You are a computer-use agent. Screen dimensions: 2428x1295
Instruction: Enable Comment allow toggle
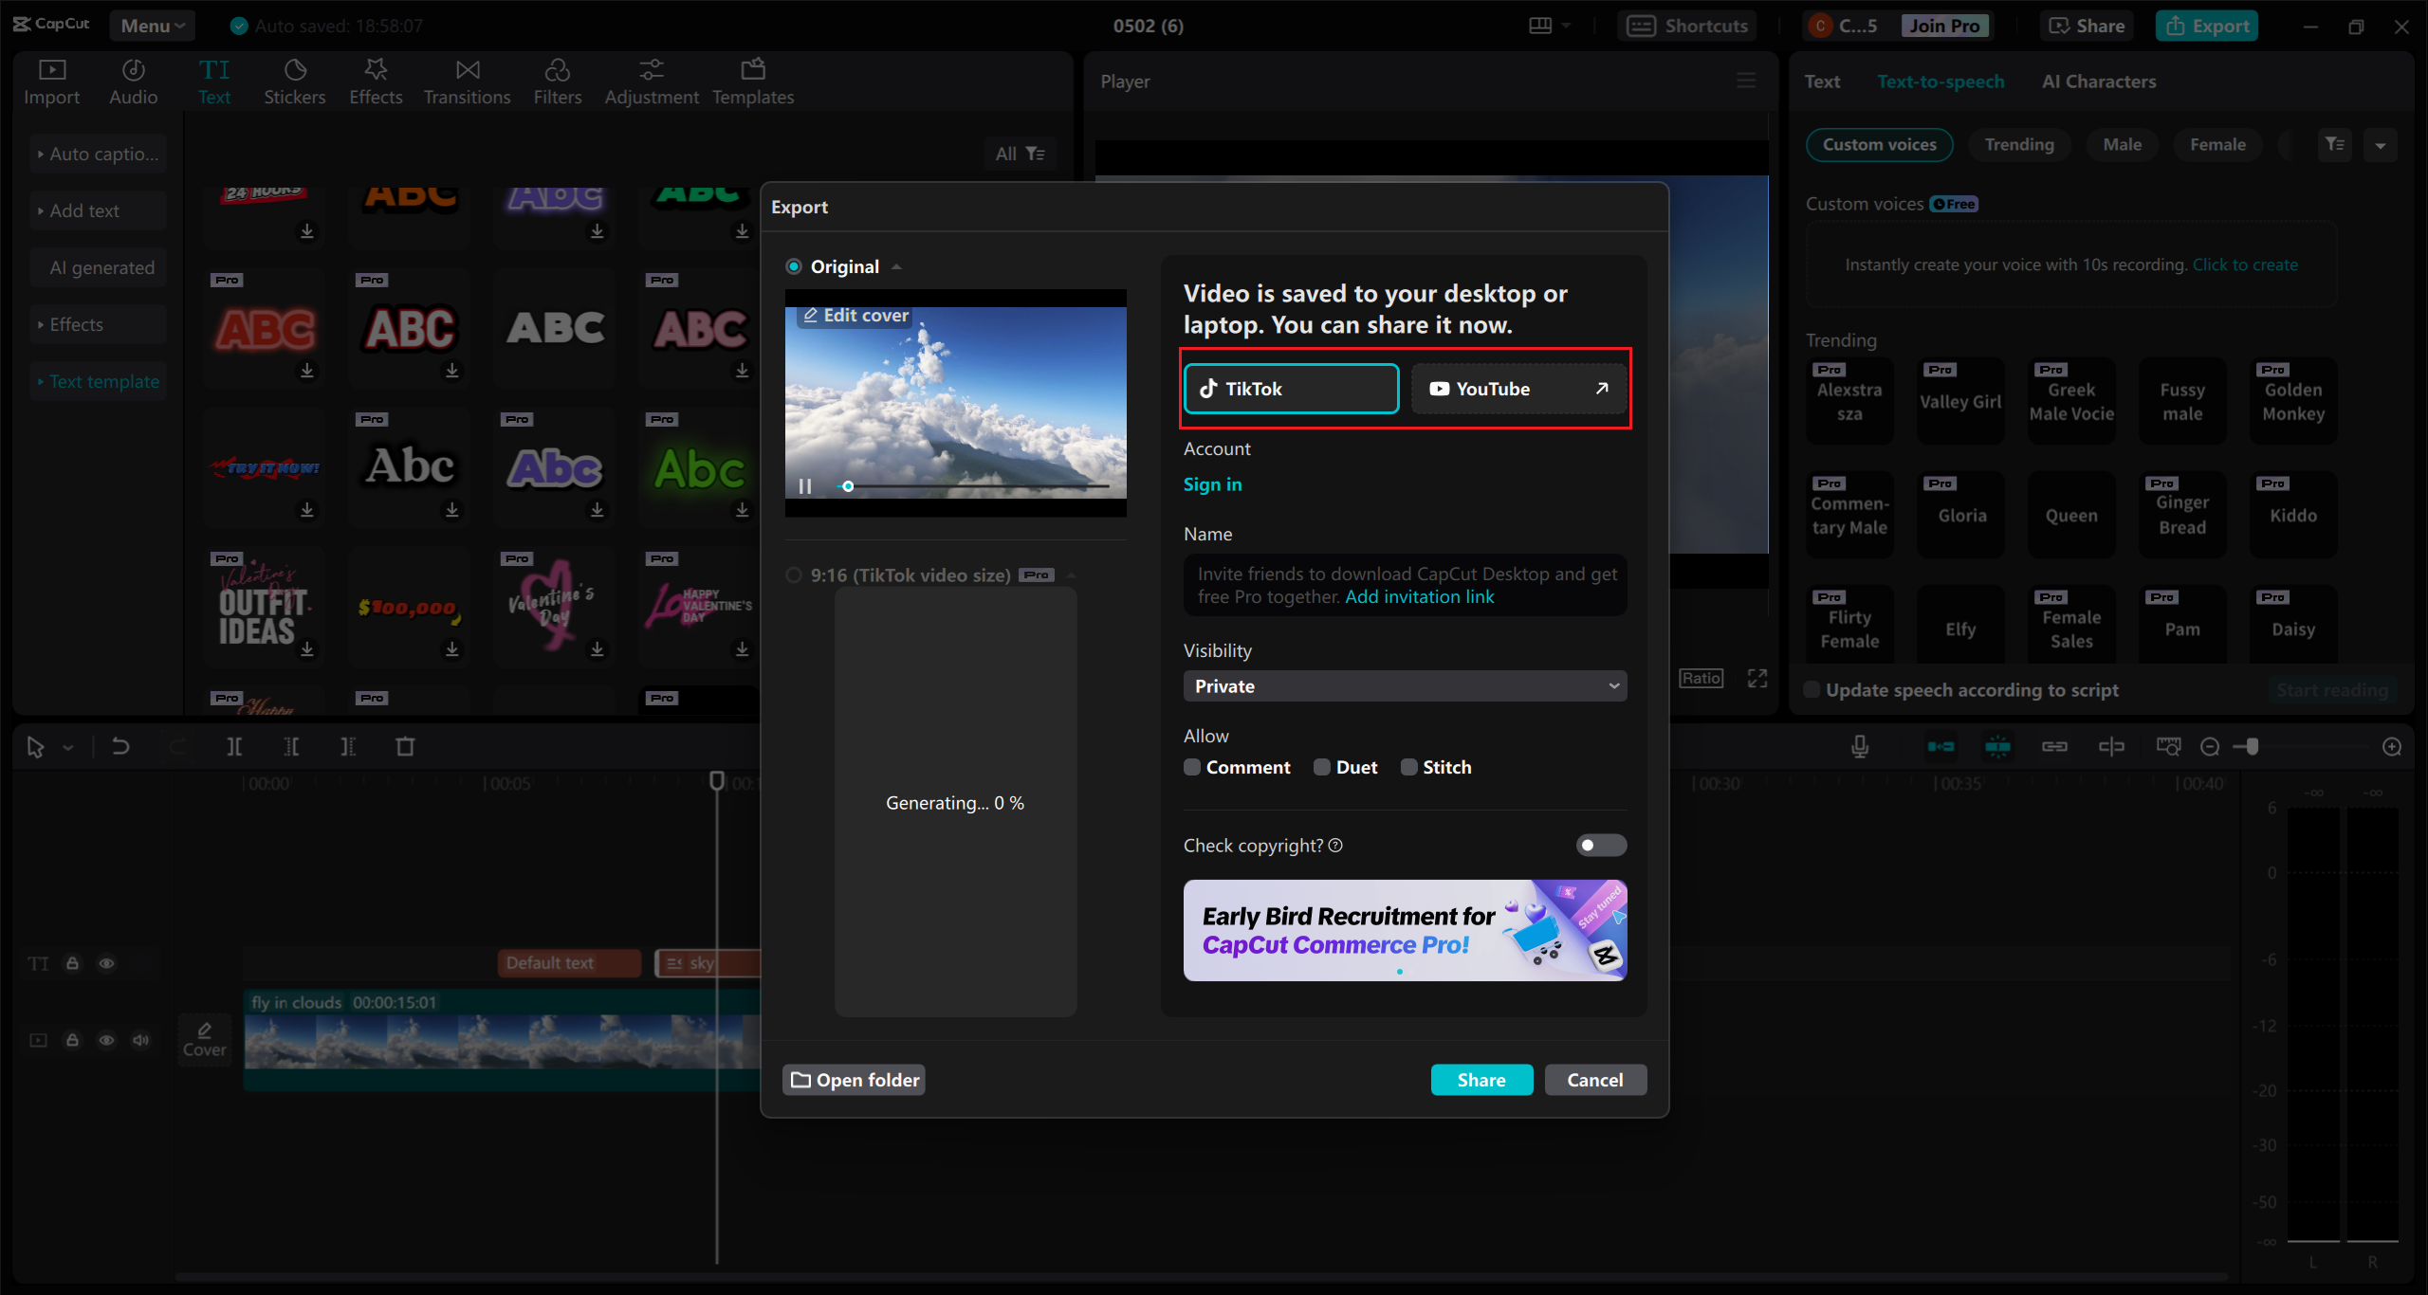(x=1191, y=767)
